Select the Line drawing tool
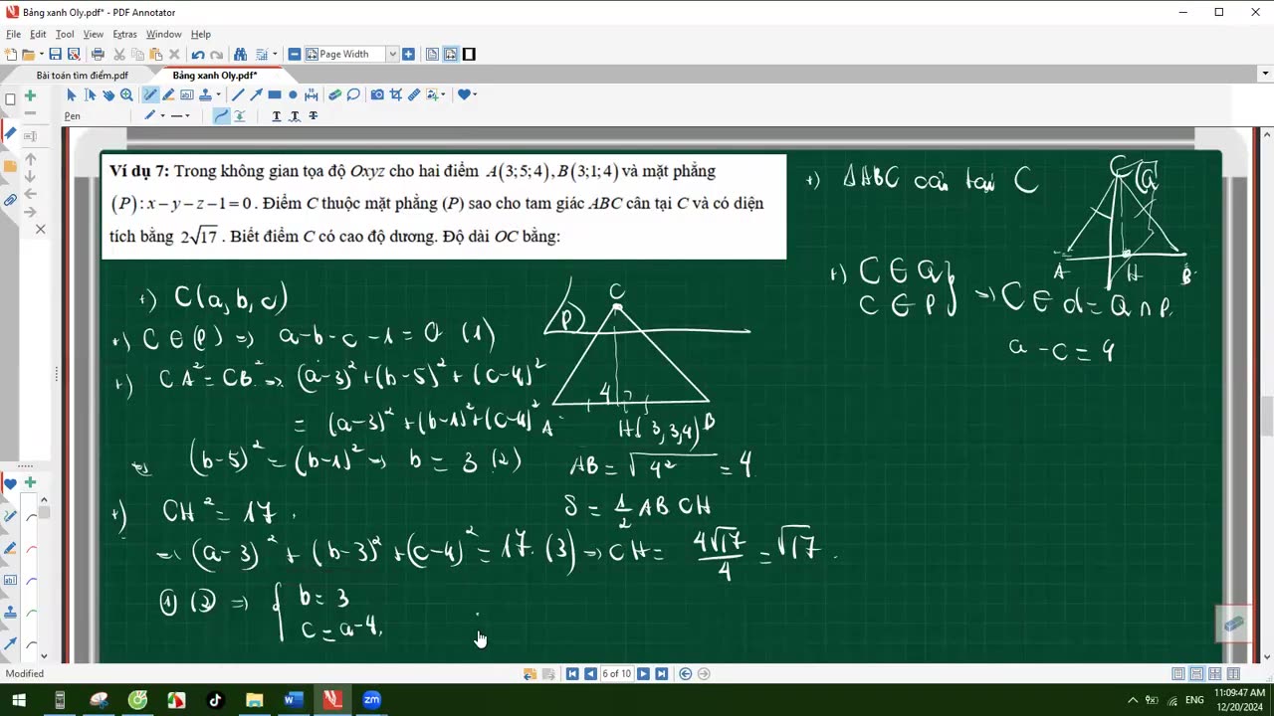1274x716 pixels. (x=238, y=94)
